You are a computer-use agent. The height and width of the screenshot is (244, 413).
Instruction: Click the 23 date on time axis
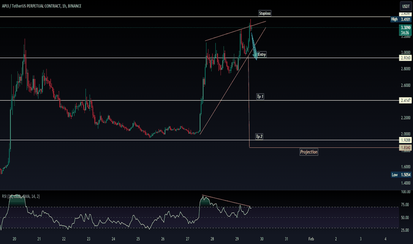[x=89, y=239]
